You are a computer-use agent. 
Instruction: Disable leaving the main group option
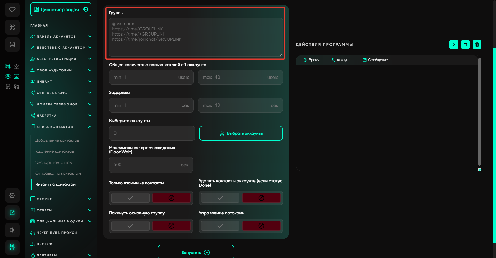(171, 226)
